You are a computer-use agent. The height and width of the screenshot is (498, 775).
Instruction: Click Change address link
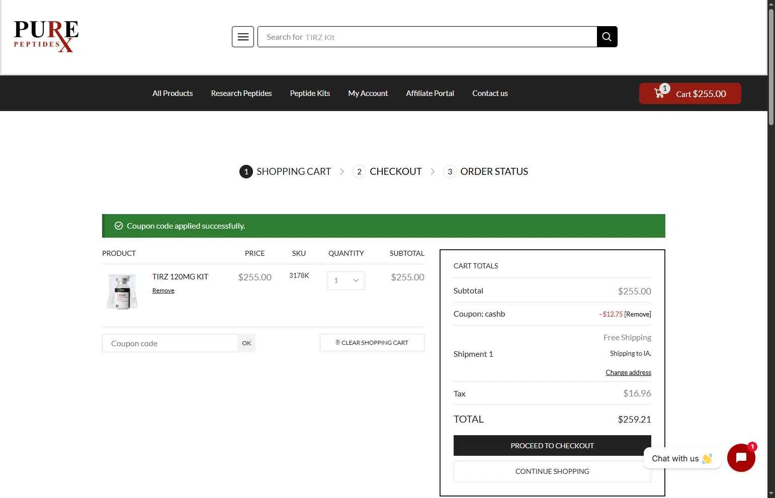point(628,372)
